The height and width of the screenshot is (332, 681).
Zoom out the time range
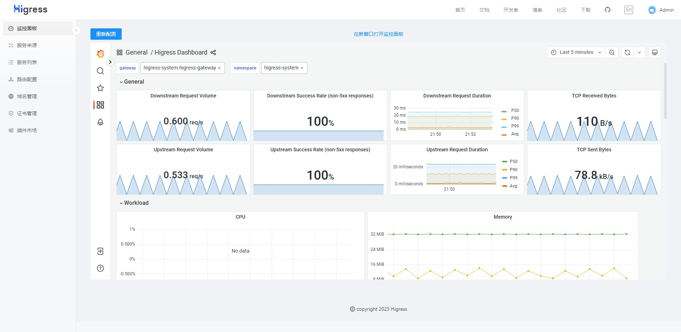coord(612,52)
